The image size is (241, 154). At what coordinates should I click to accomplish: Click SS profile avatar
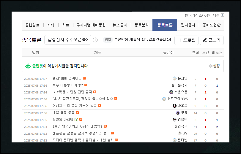(x=179, y=134)
